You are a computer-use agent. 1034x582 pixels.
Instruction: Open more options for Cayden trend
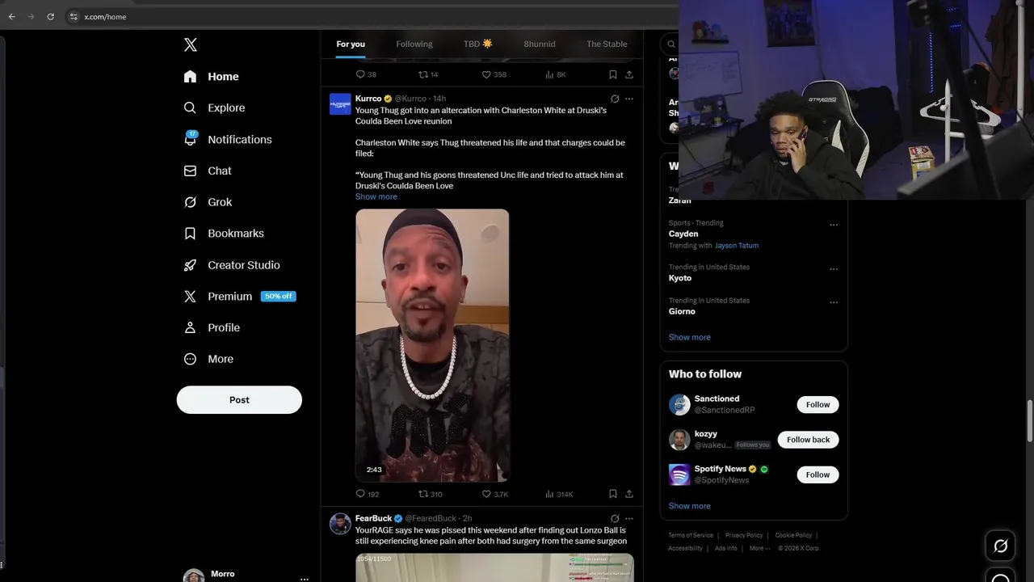pos(834,225)
